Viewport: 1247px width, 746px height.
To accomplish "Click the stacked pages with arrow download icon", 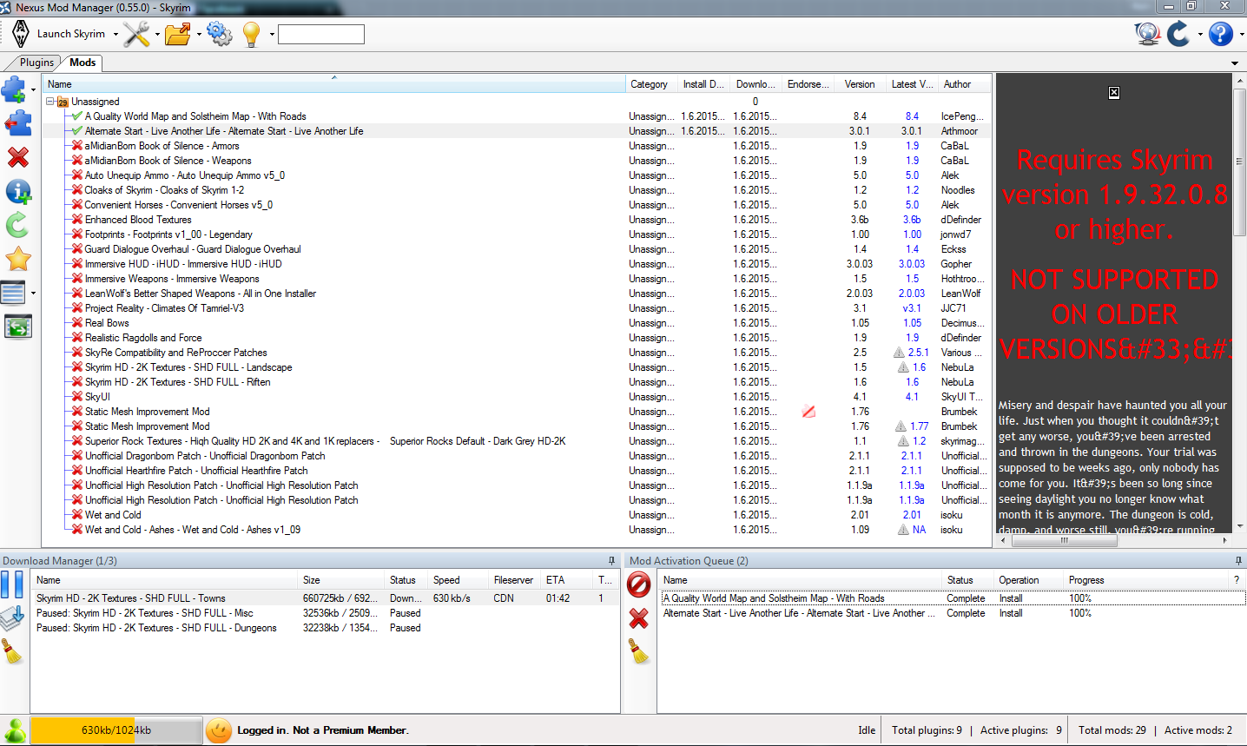I will (12, 617).
